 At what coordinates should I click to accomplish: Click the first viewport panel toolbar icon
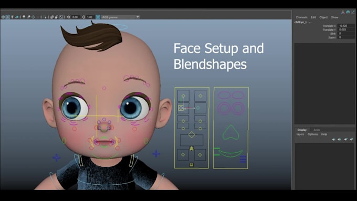(3, 17)
